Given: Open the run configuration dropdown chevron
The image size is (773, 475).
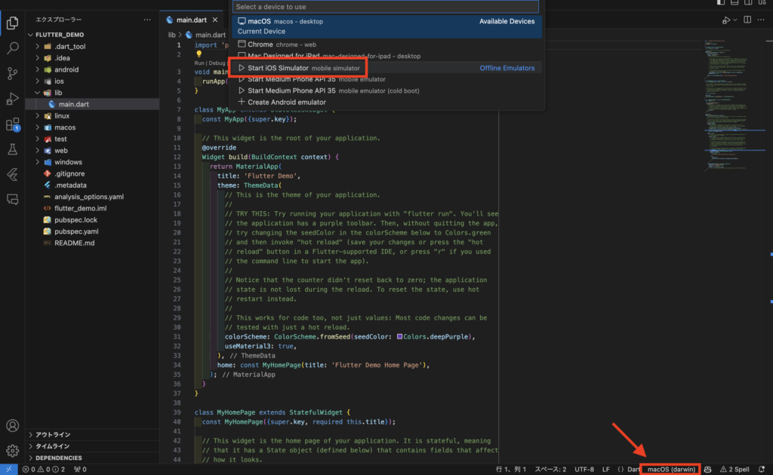Looking at the screenshot, I should pos(735,20).
